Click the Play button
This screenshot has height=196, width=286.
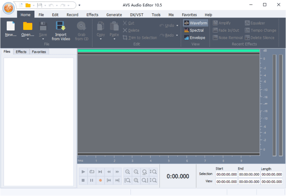[x=83, y=172]
